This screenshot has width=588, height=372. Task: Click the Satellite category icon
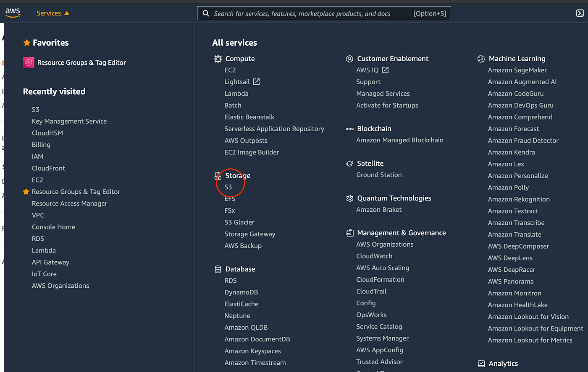click(349, 164)
